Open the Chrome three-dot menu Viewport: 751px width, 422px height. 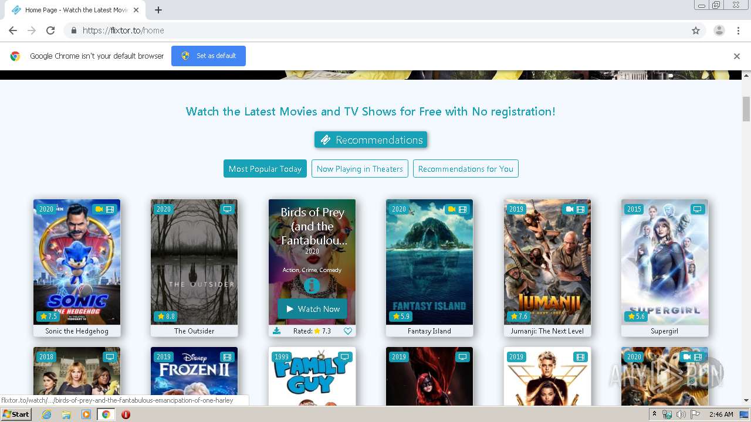click(739, 30)
